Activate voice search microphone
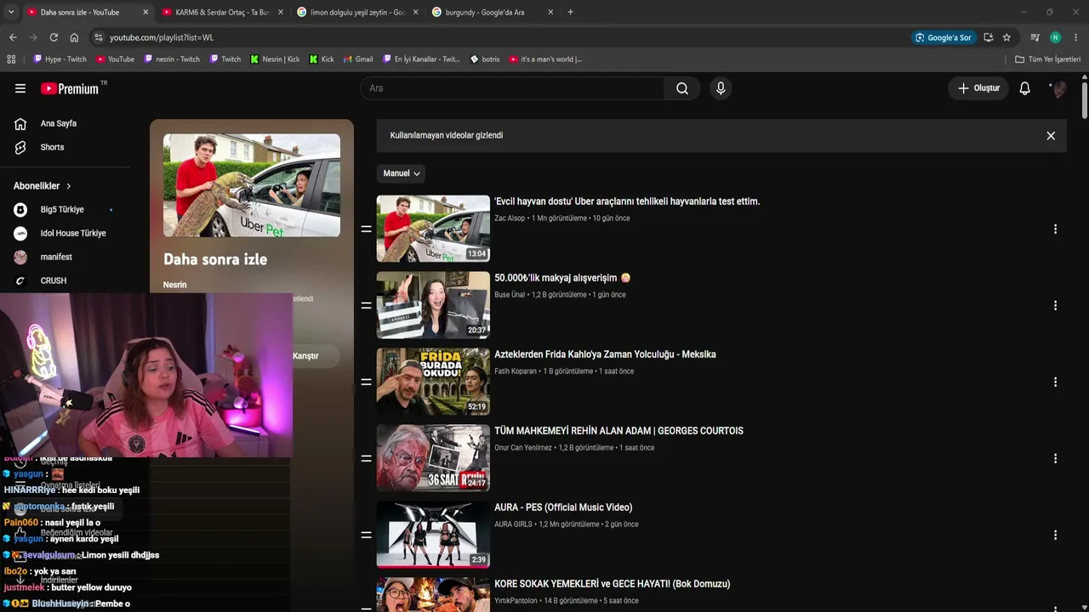Image resolution: width=1089 pixels, height=612 pixels. (x=721, y=88)
